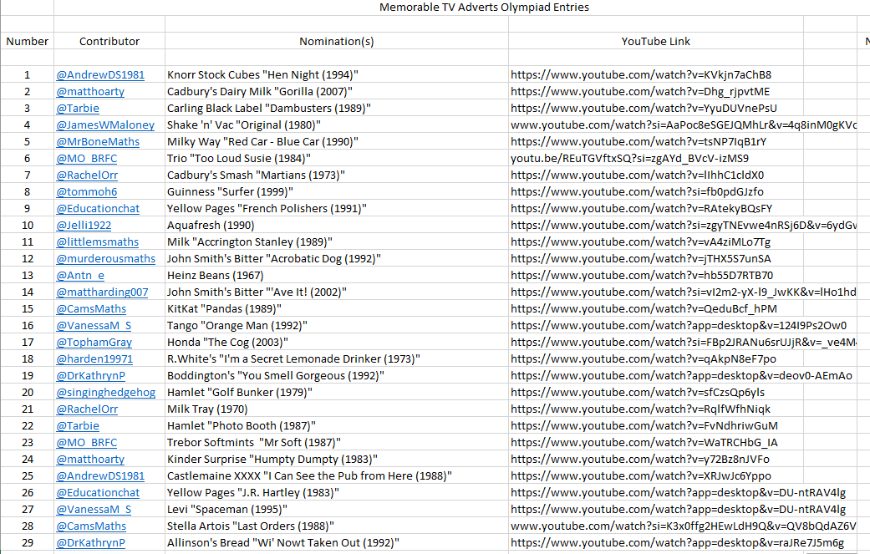Open the @MO_BRFC link in row 6
The width and height of the screenshot is (870, 554).
pos(87,158)
